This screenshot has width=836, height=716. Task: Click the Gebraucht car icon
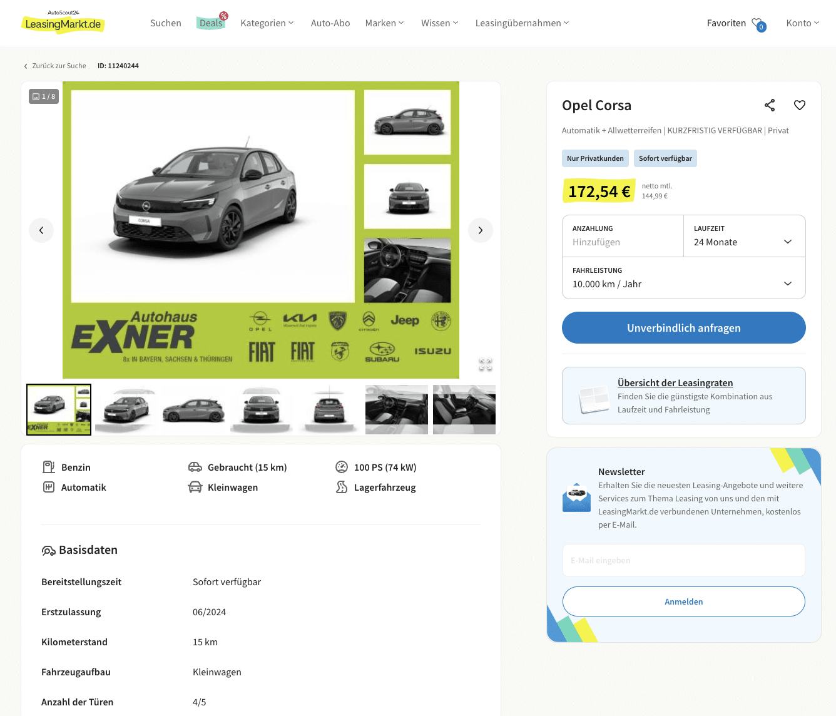click(195, 467)
